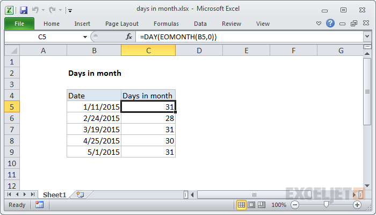Screen dimensions: 376x215
Task: Open the File tab
Action: coord(19,24)
